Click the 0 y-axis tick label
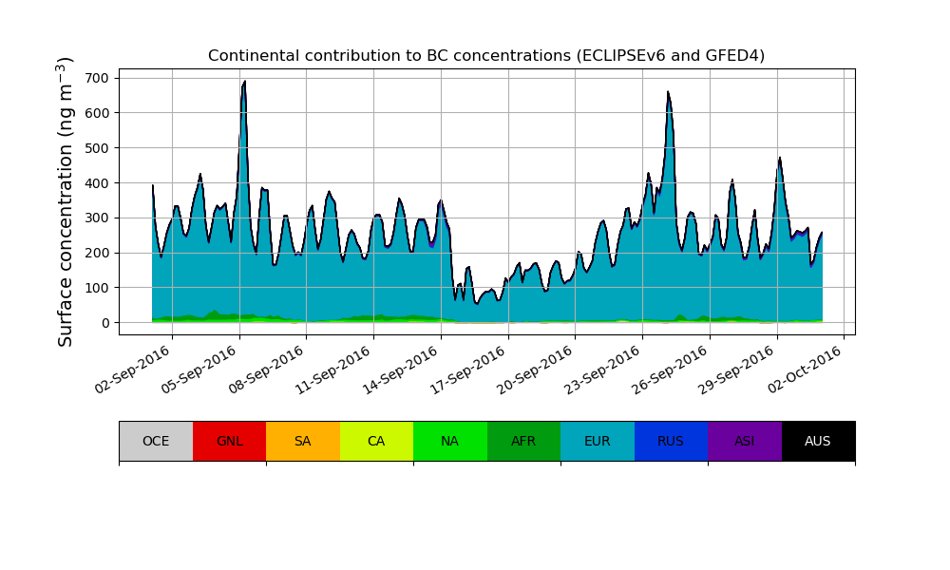 click(x=106, y=323)
